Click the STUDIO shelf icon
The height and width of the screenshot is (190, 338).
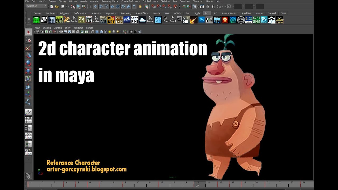(186, 20)
